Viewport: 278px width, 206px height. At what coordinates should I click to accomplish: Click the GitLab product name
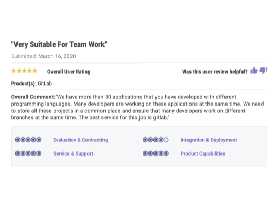45,84
